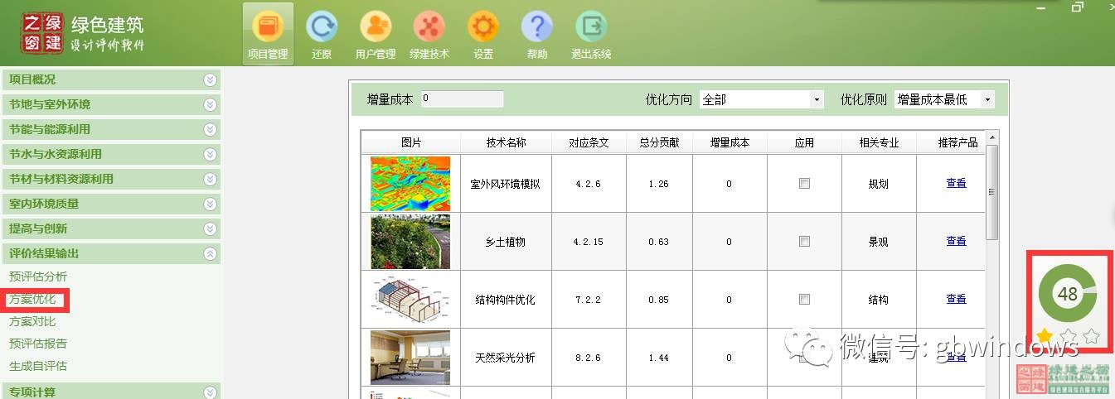
Task: Check 应用 box for 室外风环境模拟
Action: (x=804, y=184)
